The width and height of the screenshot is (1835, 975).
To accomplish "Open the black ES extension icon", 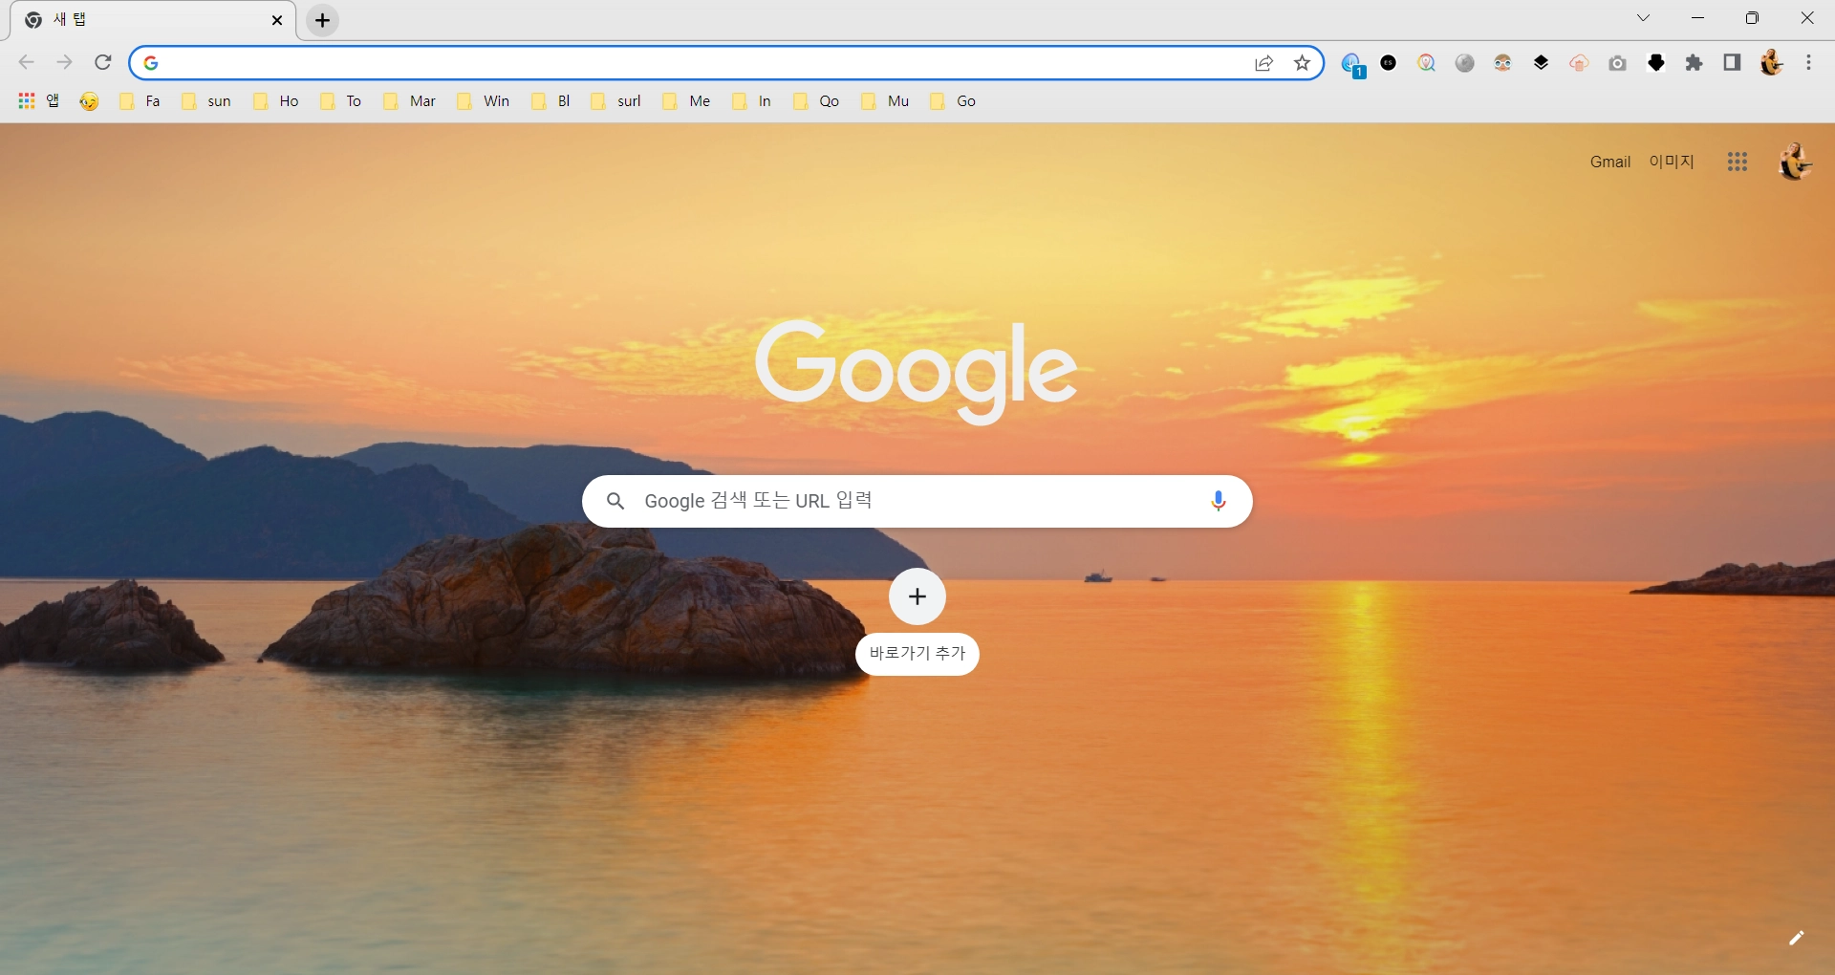I will (1389, 63).
